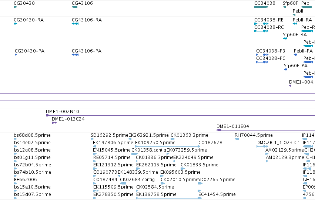
Task: Select EST RE05714.5prime
Action: [x=112, y=157]
